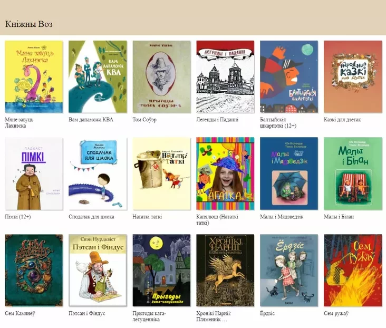This screenshot has height=328, width=386.
Task: Follow the 'Сем ружаў' title link
Action: pos(336,313)
